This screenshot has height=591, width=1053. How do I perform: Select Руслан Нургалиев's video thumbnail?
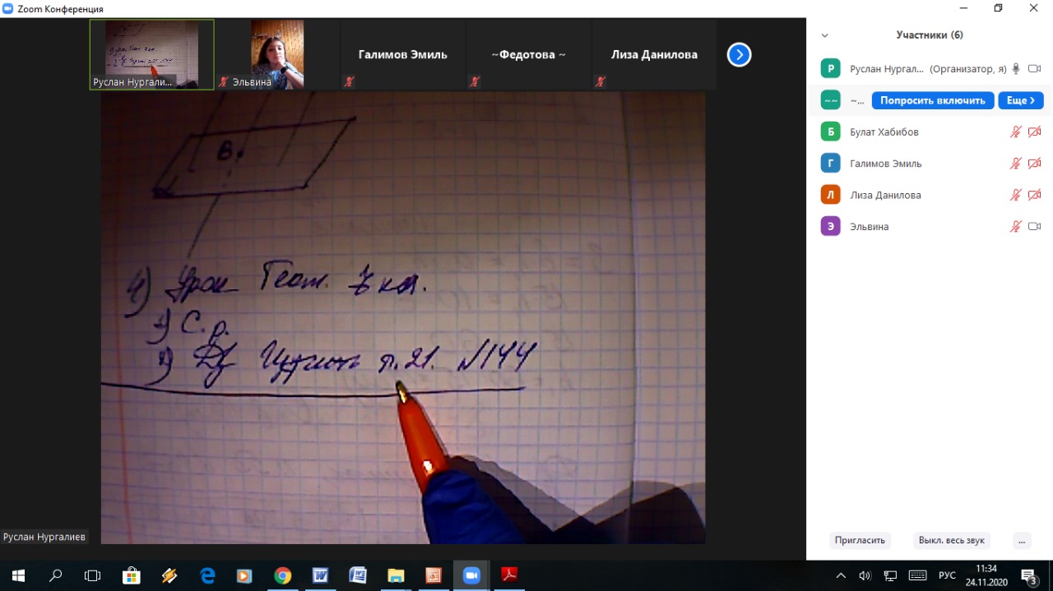click(151, 54)
